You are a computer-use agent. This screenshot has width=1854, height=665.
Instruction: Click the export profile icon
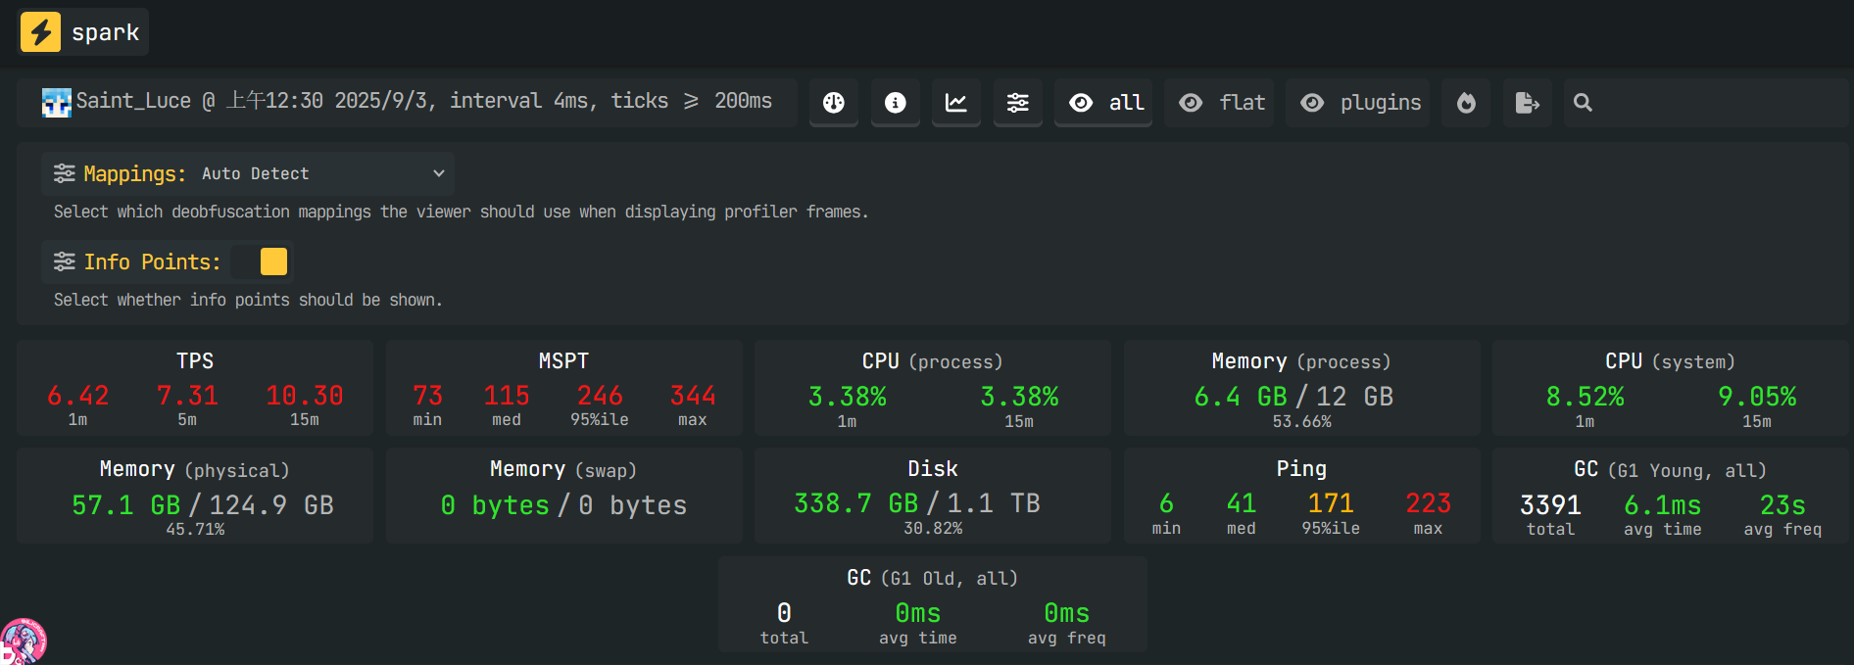click(1527, 103)
